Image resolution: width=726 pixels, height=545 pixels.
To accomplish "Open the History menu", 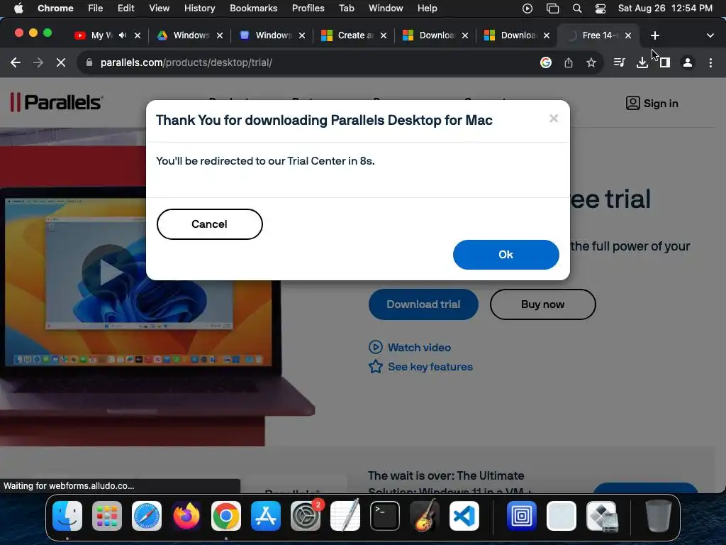I will point(199,9).
